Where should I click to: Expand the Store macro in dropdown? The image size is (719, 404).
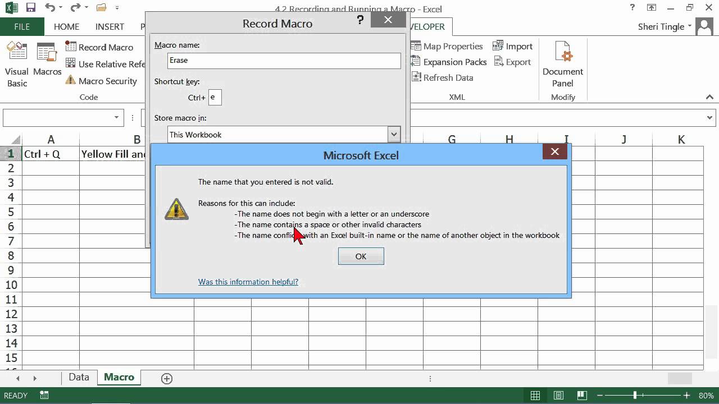[394, 135]
